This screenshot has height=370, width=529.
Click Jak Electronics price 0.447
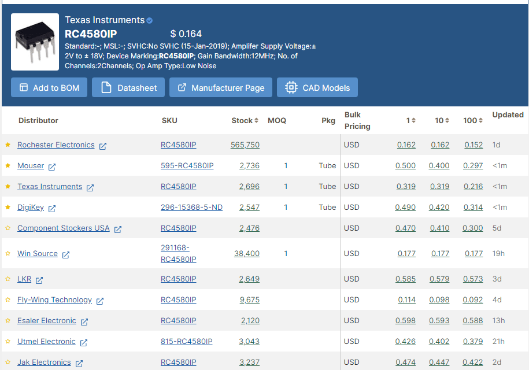(x=439, y=362)
